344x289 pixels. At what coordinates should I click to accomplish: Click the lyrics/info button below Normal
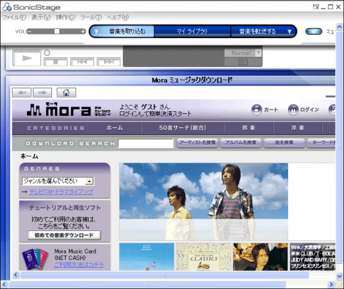pyautogui.click(x=243, y=62)
